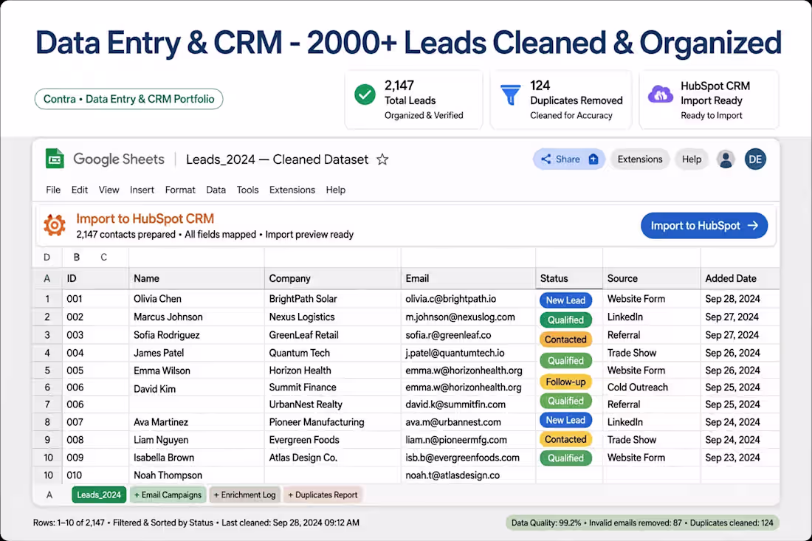Open the View menu

point(109,190)
